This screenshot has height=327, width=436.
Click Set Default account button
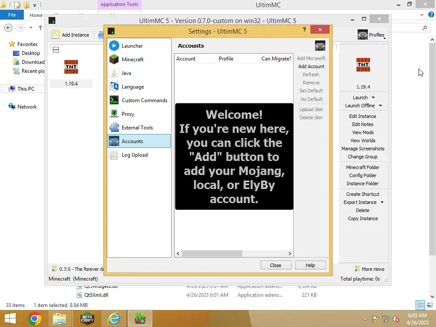point(311,91)
